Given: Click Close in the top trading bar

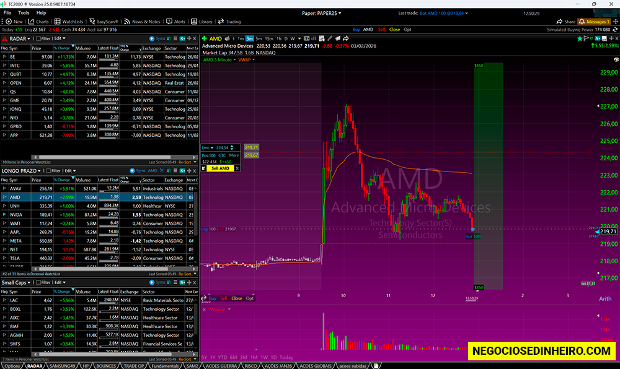Looking at the screenshot, I should (394, 30).
